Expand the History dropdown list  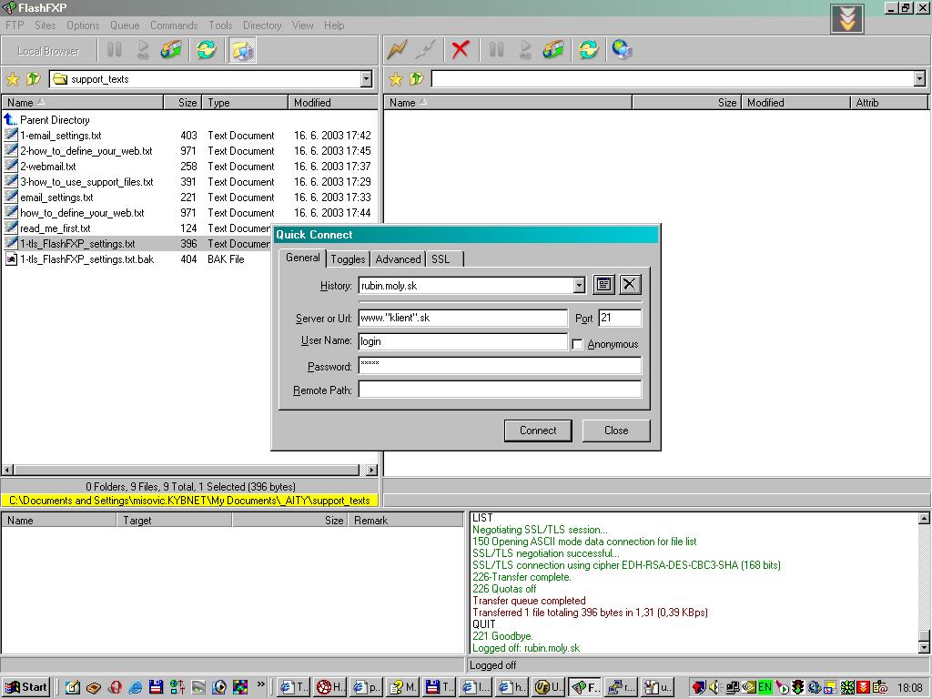(x=579, y=286)
